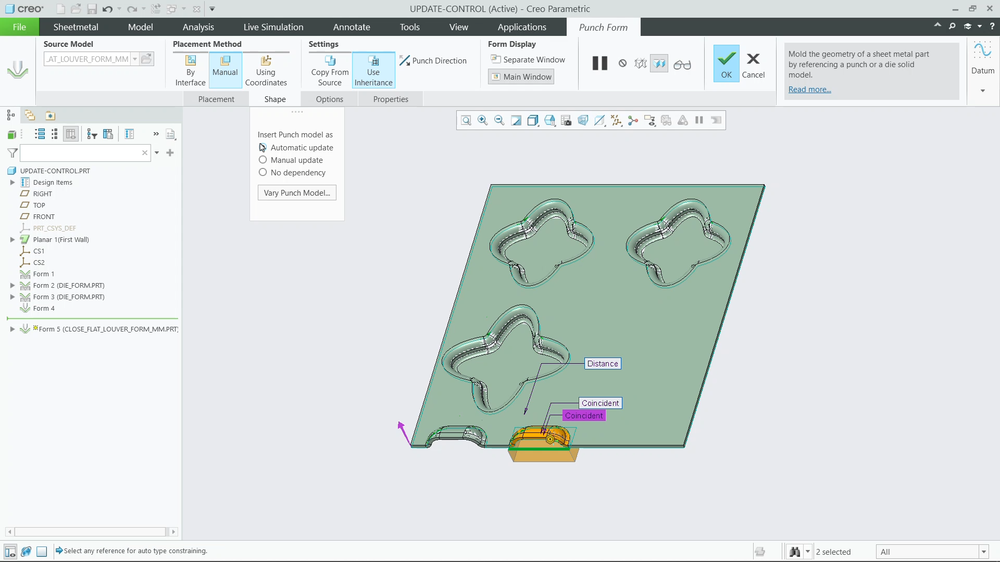Image resolution: width=1000 pixels, height=562 pixels.
Task: Click the Zoom In magnifier icon
Action: click(x=483, y=121)
